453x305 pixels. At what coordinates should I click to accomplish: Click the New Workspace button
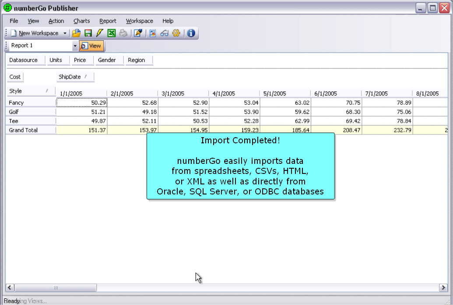35,33
